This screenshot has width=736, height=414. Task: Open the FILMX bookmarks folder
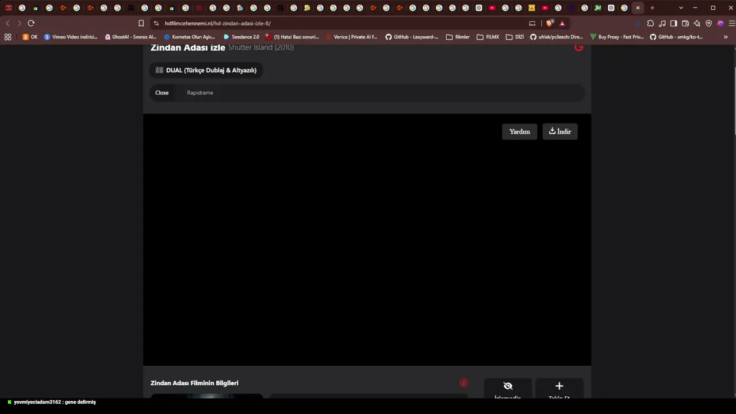pyautogui.click(x=488, y=37)
